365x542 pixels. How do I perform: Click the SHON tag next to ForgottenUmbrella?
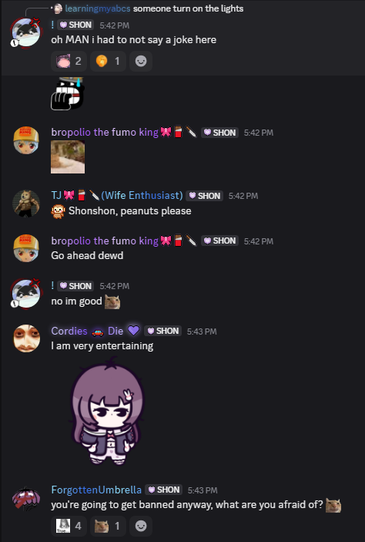(164, 490)
